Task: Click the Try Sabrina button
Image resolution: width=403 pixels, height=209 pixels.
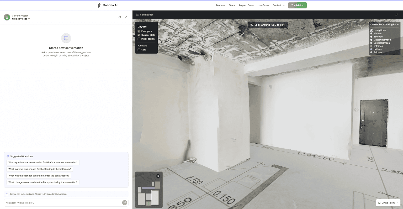Action: (x=297, y=5)
